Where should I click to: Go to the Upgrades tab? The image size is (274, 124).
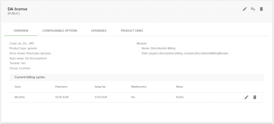(99, 31)
